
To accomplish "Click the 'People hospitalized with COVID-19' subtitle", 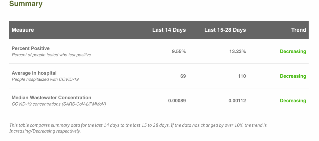I will pos(45,79).
